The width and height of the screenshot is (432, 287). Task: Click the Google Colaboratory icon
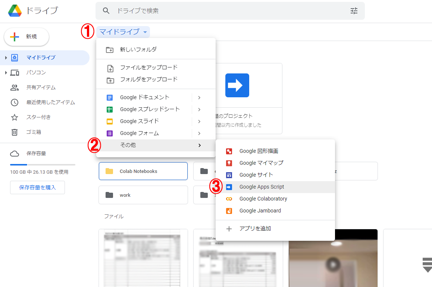pyautogui.click(x=229, y=199)
